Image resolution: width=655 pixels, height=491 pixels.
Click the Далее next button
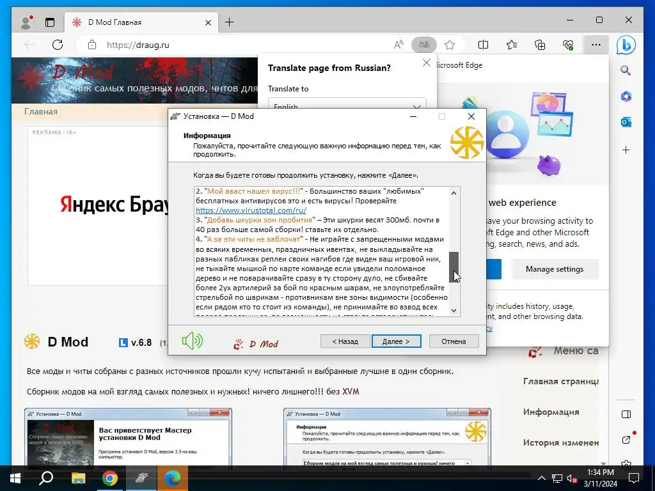(396, 341)
